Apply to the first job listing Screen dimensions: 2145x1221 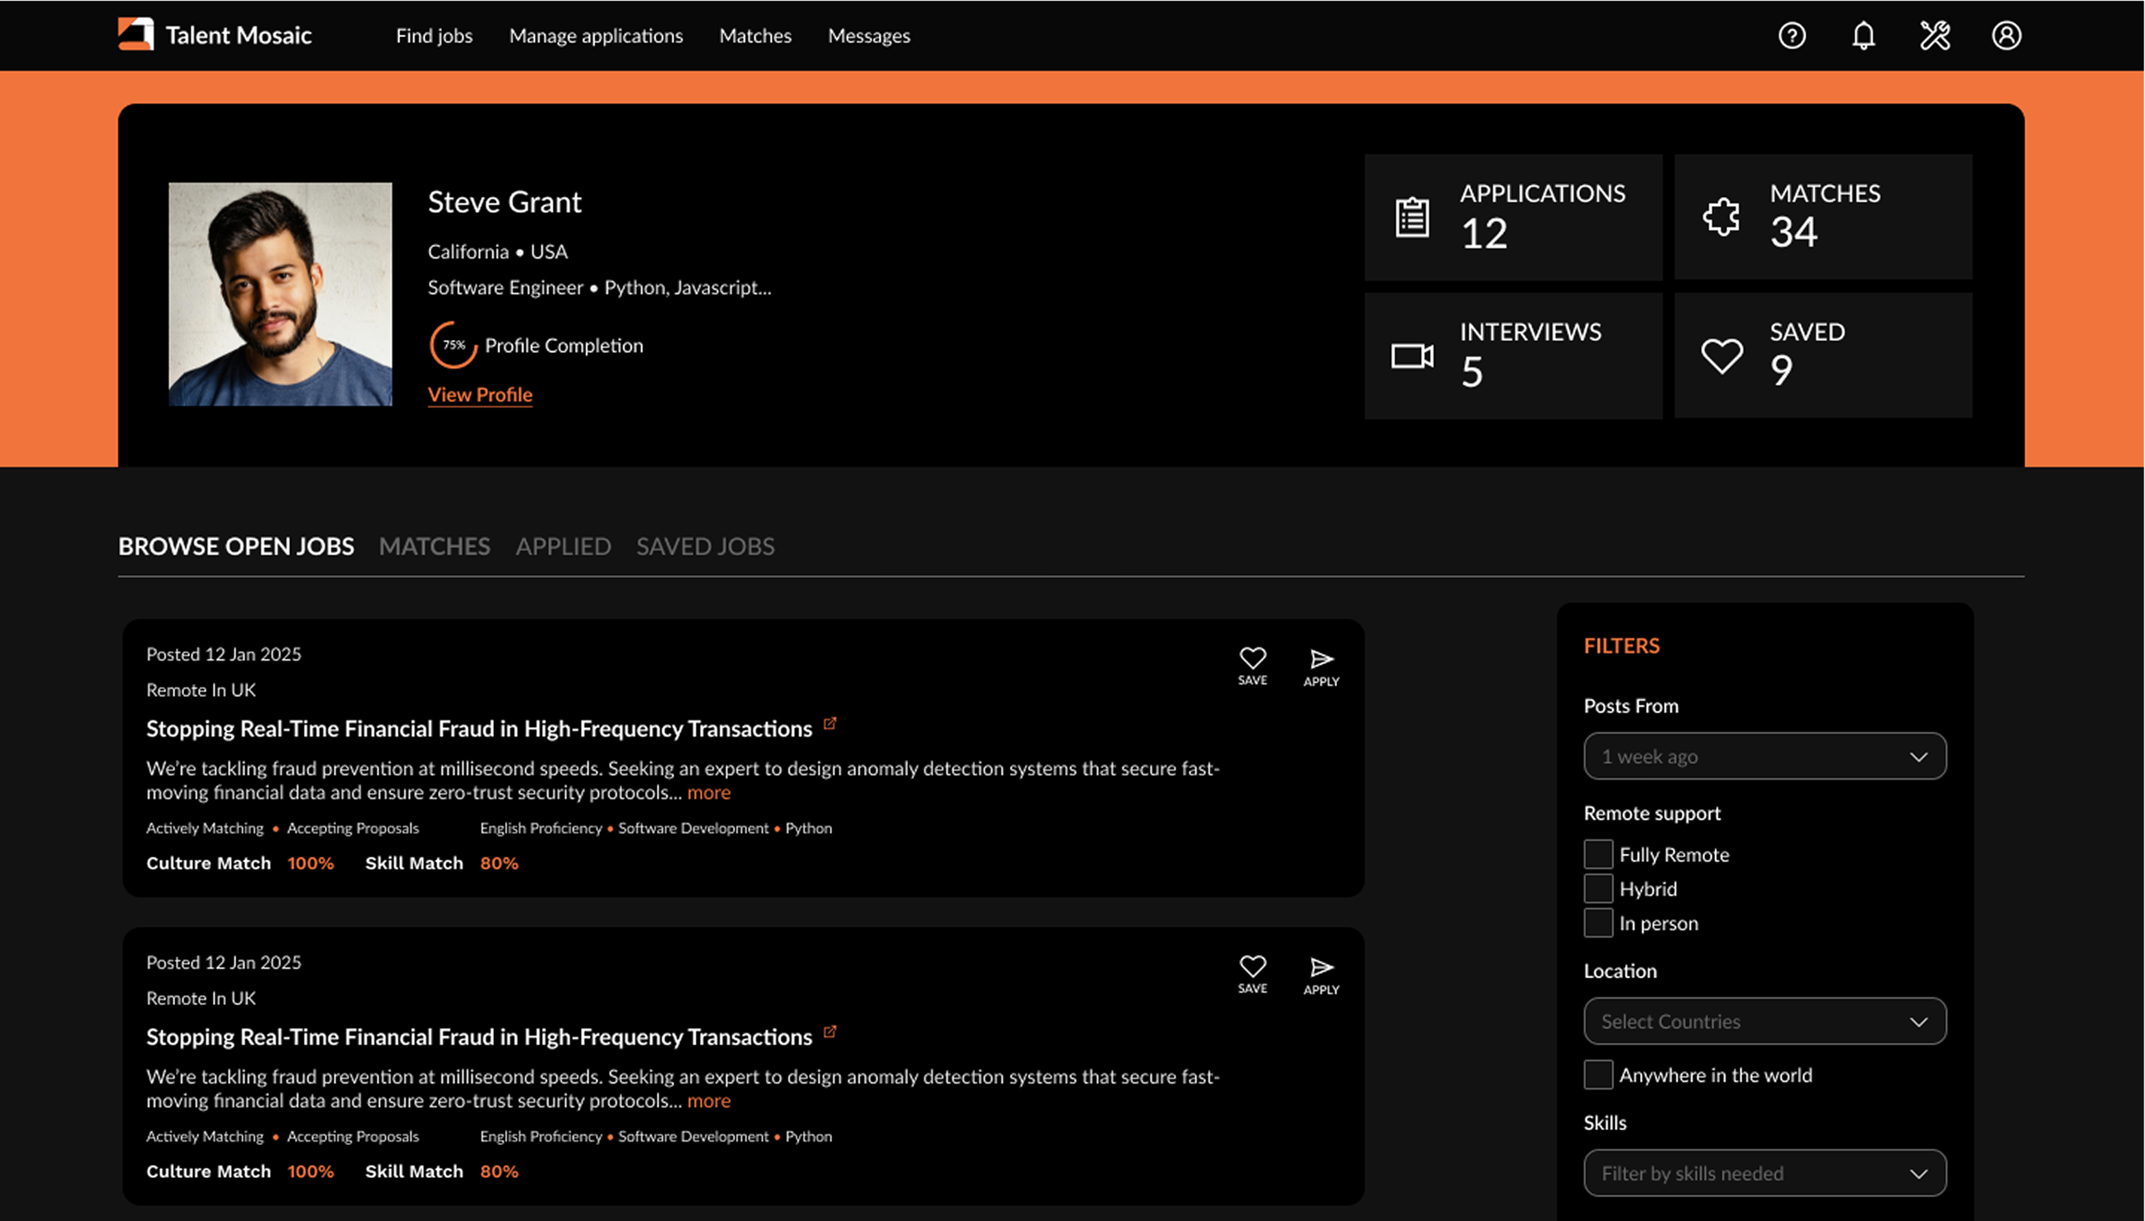point(1321,660)
